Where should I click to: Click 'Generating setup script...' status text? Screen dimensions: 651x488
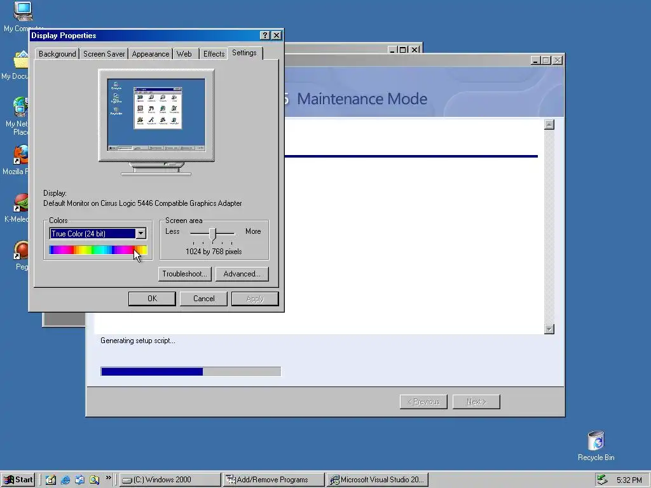[x=138, y=341]
